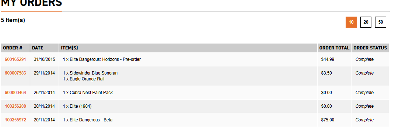Show 20 items per page
The width and height of the screenshot is (395, 138).
click(x=366, y=22)
